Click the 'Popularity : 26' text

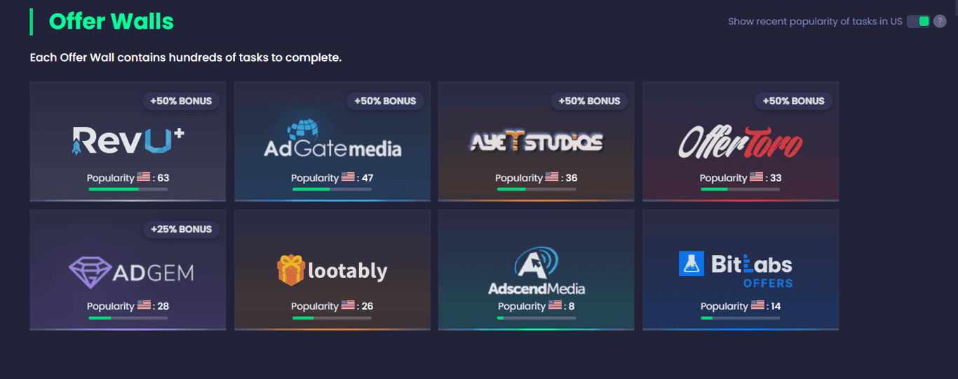(x=332, y=306)
